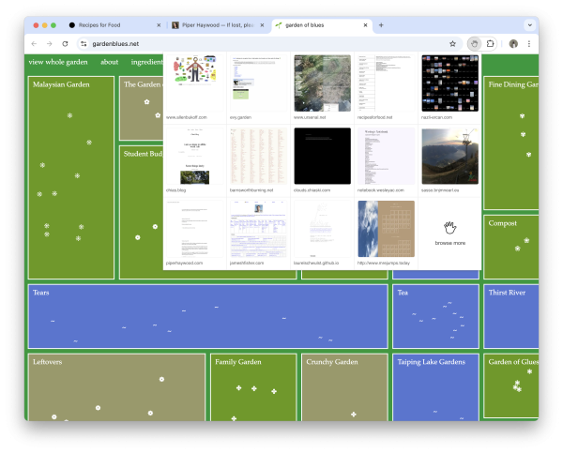Click the hand extension icon in toolbar
The image size is (563, 453).
[x=474, y=43]
